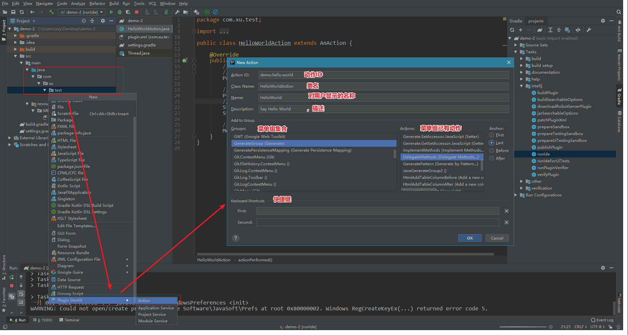Navigate back with the left arrow icon
The width and height of the screenshot is (628, 335).
pos(32,12)
